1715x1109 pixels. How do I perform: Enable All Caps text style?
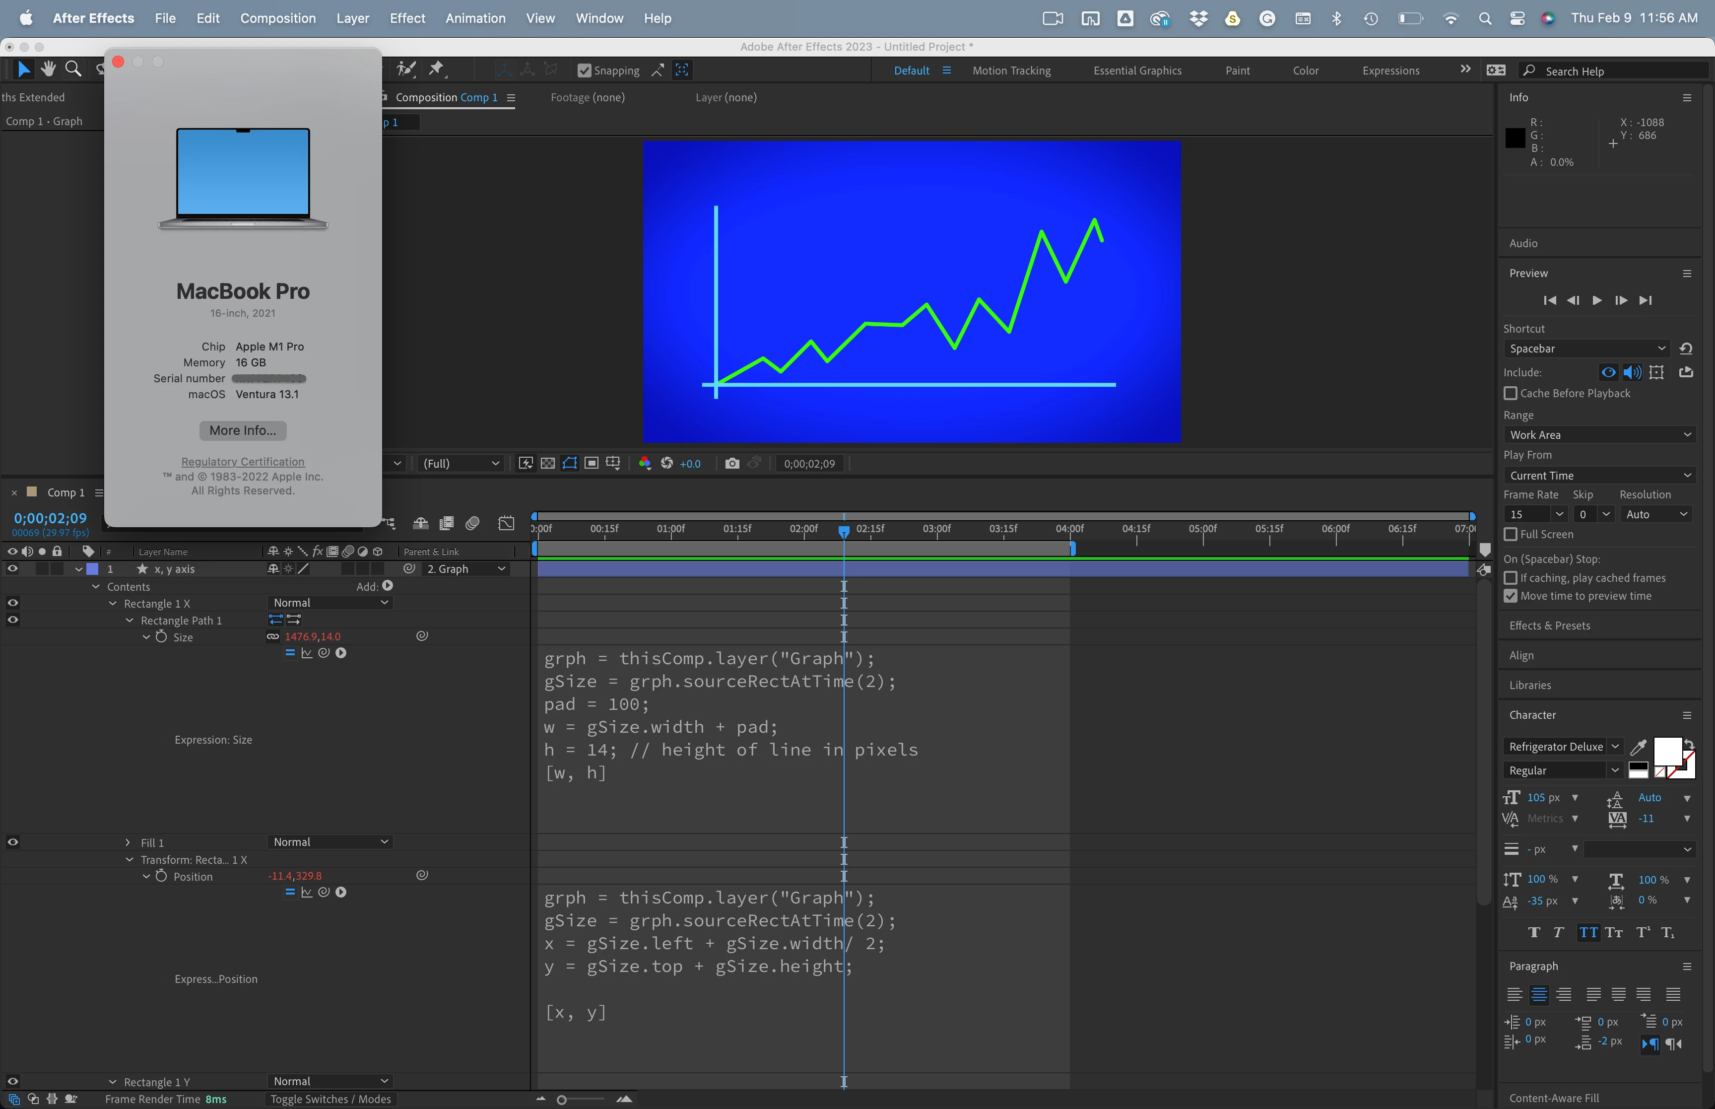coord(1587,933)
